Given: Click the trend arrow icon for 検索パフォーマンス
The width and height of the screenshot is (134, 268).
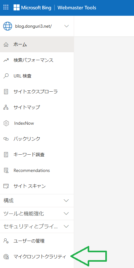Looking at the screenshot, I should 6,60.
